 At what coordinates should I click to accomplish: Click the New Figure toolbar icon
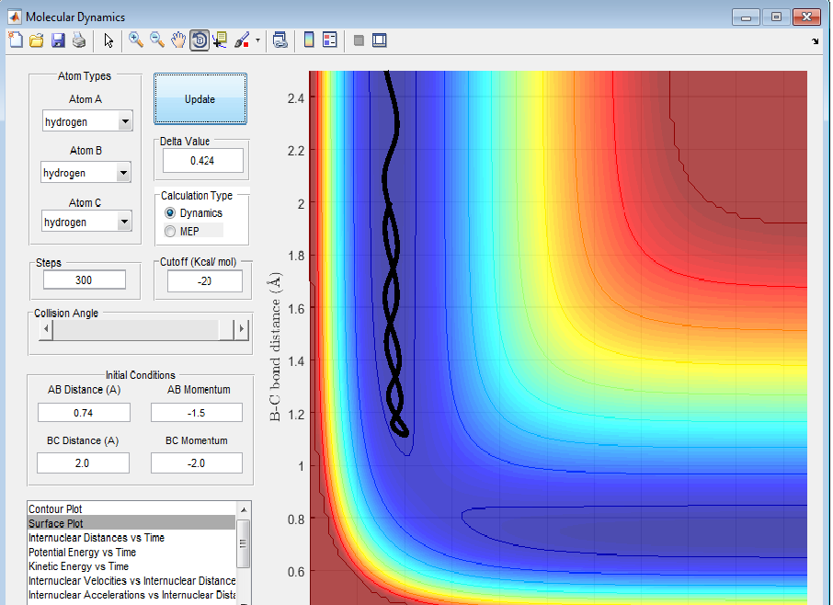(x=15, y=40)
